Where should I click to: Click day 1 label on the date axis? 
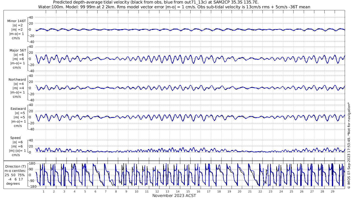point(43,191)
